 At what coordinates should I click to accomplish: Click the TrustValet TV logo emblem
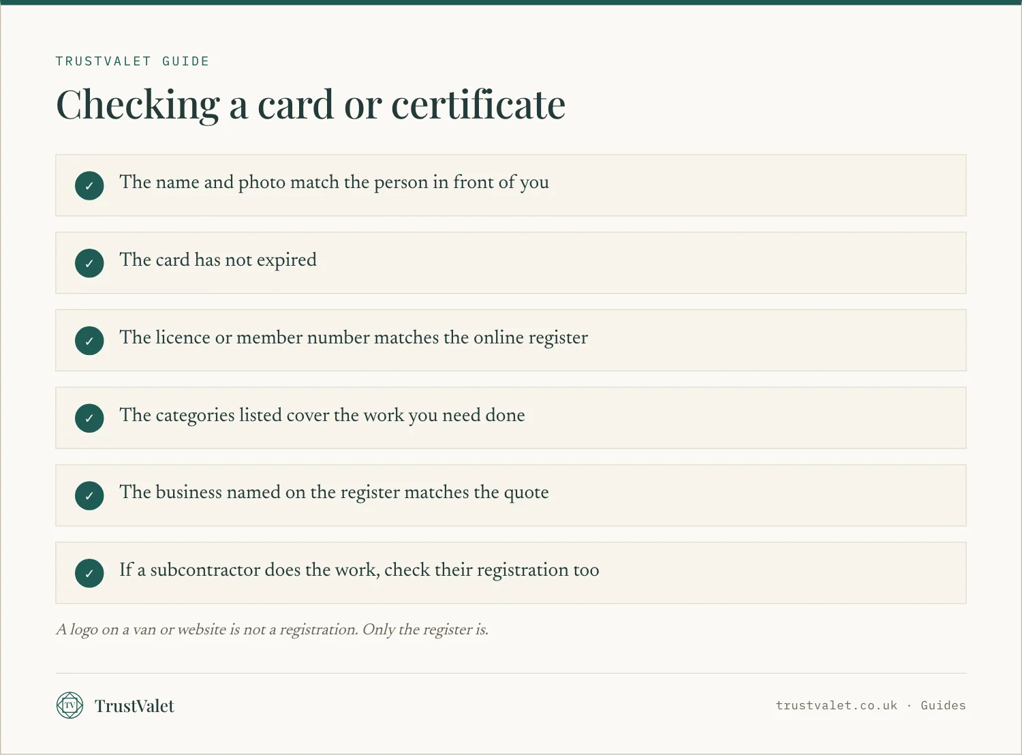(69, 705)
